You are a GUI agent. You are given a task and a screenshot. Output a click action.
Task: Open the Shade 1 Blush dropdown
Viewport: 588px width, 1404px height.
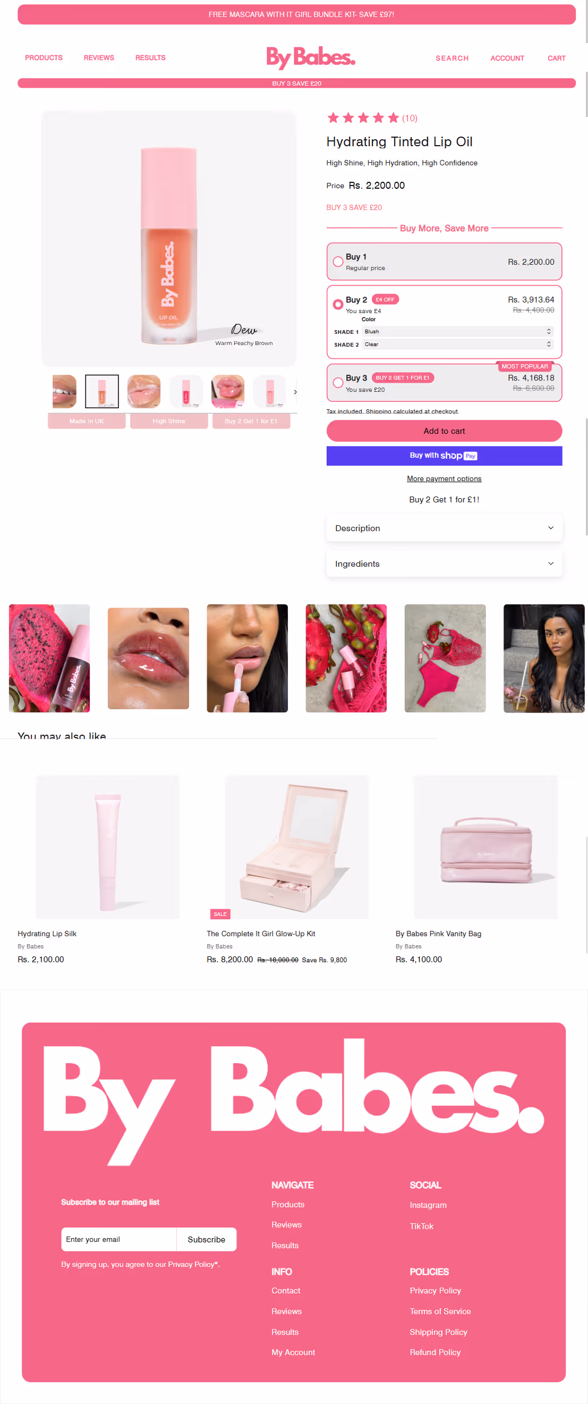458,331
